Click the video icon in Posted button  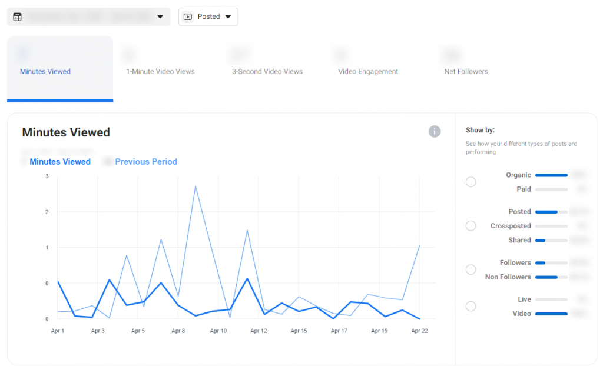(x=188, y=17)
